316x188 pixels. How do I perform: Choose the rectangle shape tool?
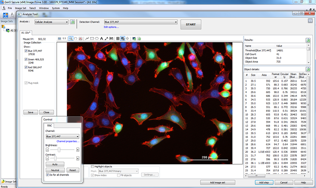92,38
